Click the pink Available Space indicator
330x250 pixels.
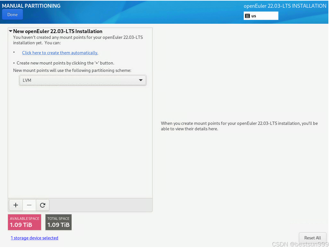(x=25, y=222)
